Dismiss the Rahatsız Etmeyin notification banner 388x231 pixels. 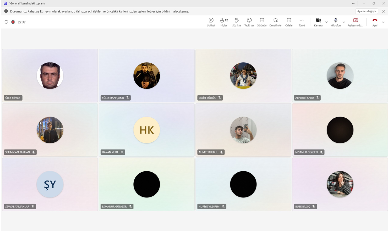[x=383, y=11]
